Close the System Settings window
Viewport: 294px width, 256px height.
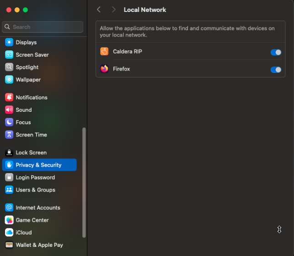(9, 10)
